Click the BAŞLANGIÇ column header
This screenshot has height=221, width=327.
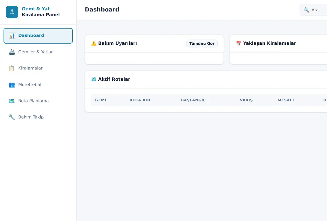coord(193,100)
